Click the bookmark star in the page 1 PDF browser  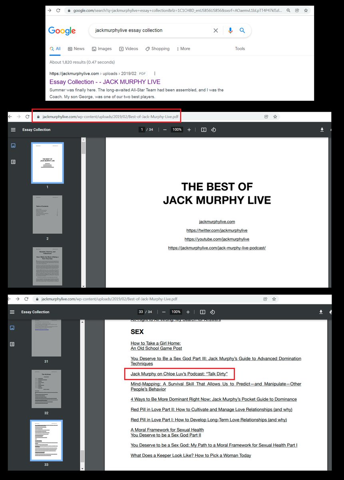click(x=275, y=117)
